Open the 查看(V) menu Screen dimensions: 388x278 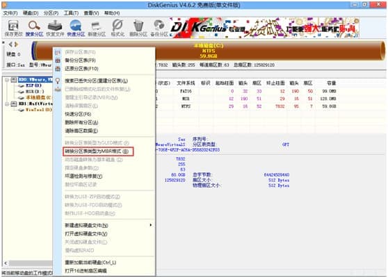[x=91, y=13]
